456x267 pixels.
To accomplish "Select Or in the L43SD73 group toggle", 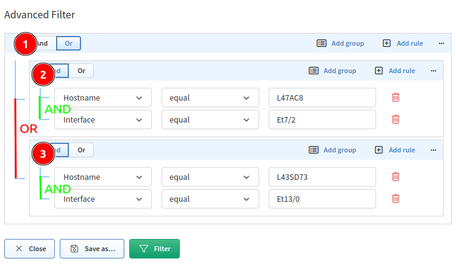I will click(x=81, y=150).
